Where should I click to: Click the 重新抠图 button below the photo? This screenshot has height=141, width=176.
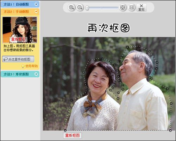73,135
